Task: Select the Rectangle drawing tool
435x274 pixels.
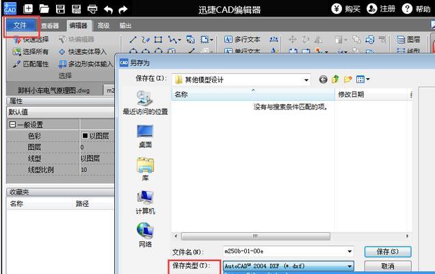Action: (x=159, y=40)
